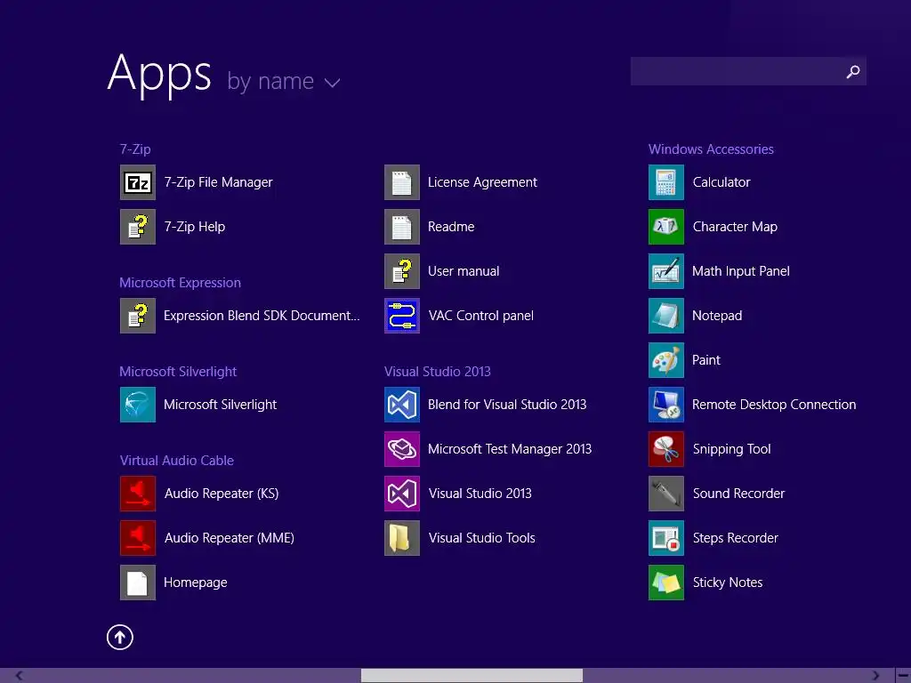Open Microsoft Test Manager 2013 icon
Viewport: 911px width, 683px height.
(x=402, y=449)
